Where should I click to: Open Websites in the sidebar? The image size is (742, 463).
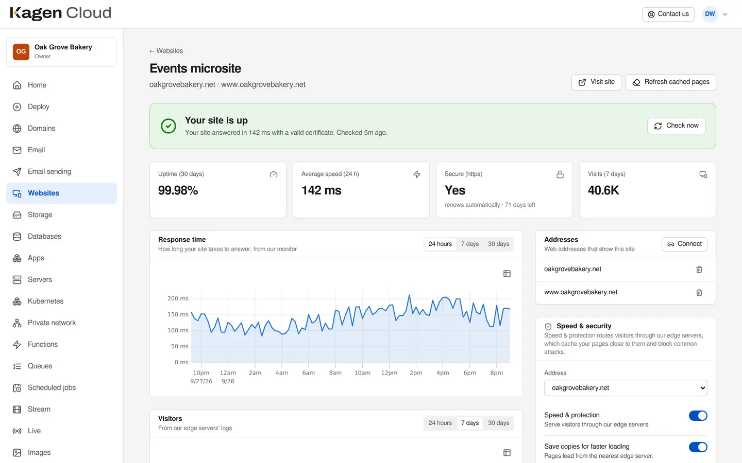[61, 193]
